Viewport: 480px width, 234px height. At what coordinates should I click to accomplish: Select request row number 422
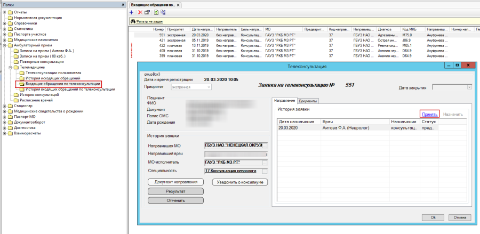307,46
